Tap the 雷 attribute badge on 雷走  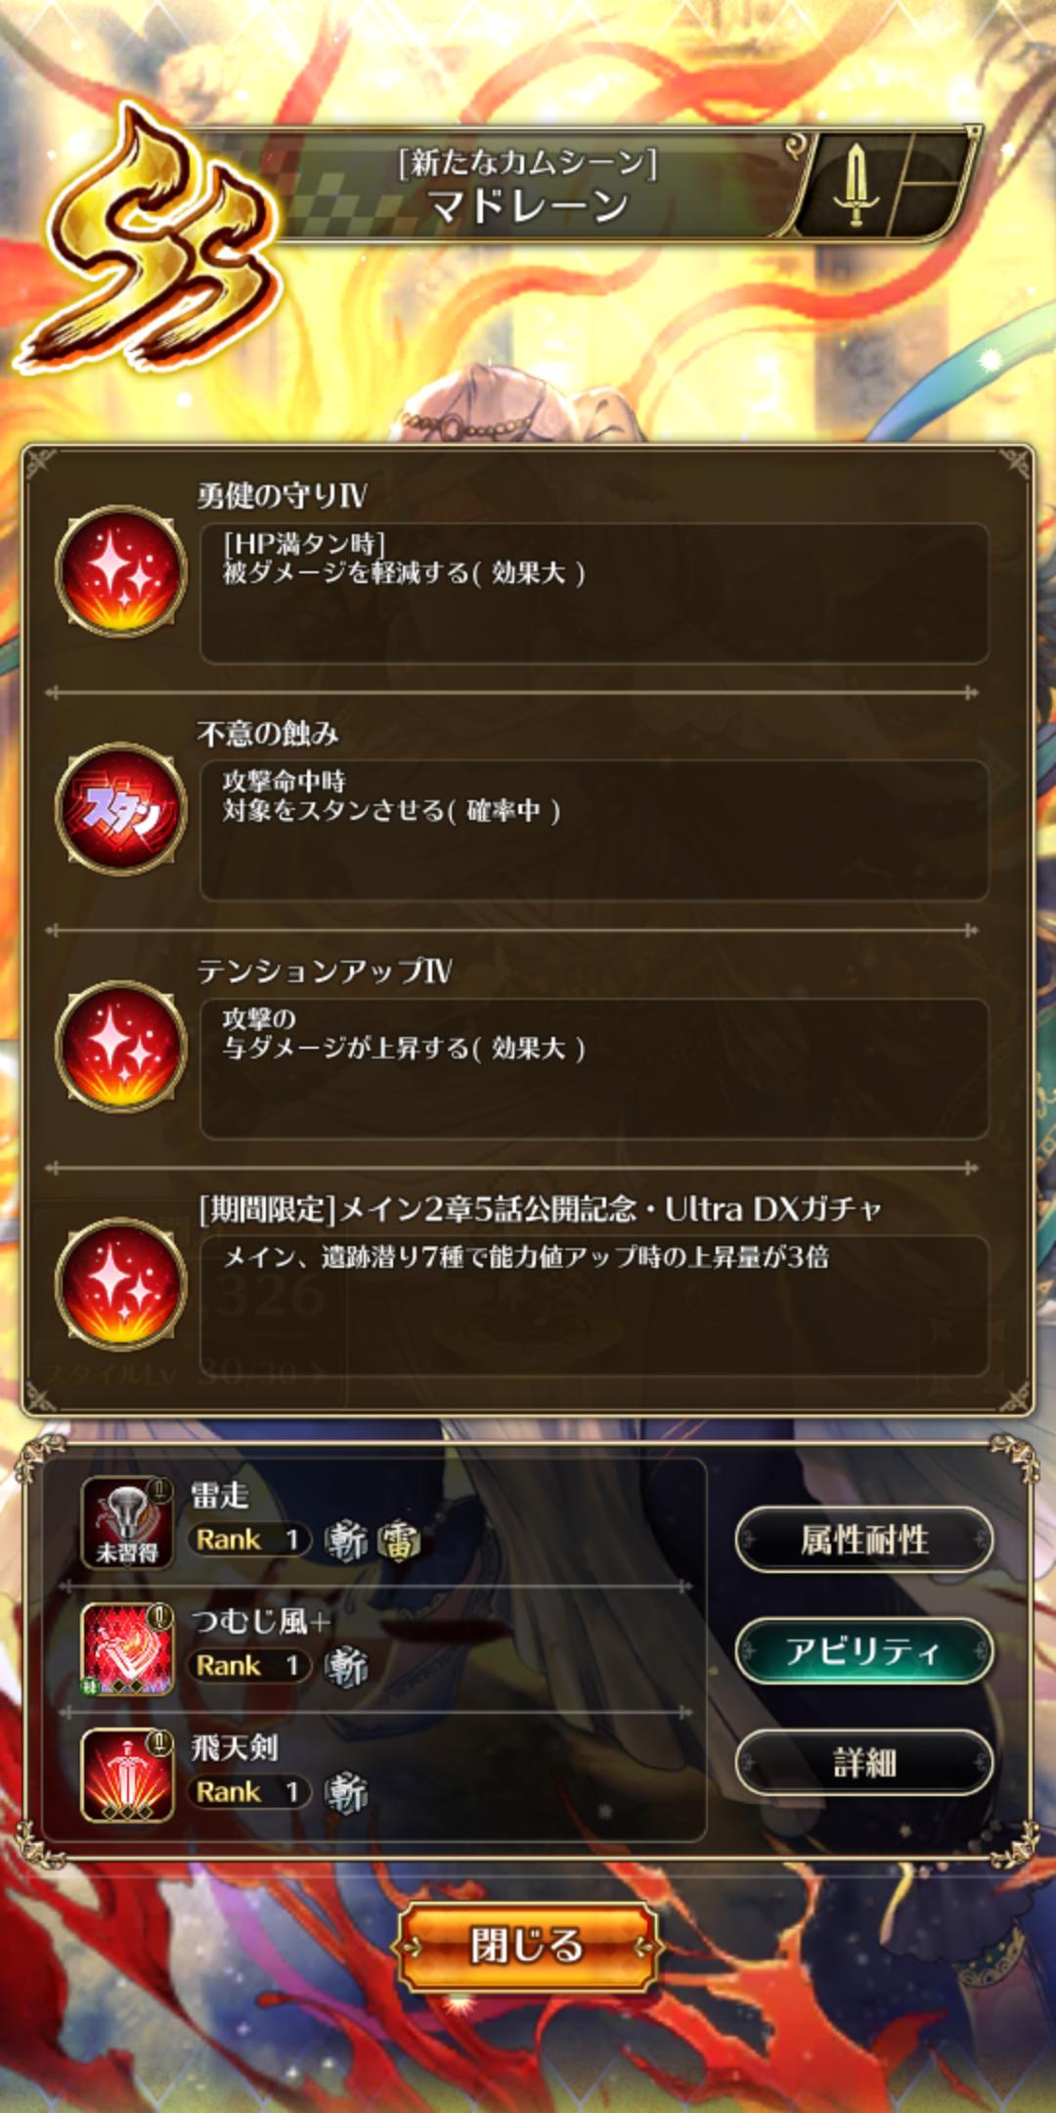coord(399,1541)
